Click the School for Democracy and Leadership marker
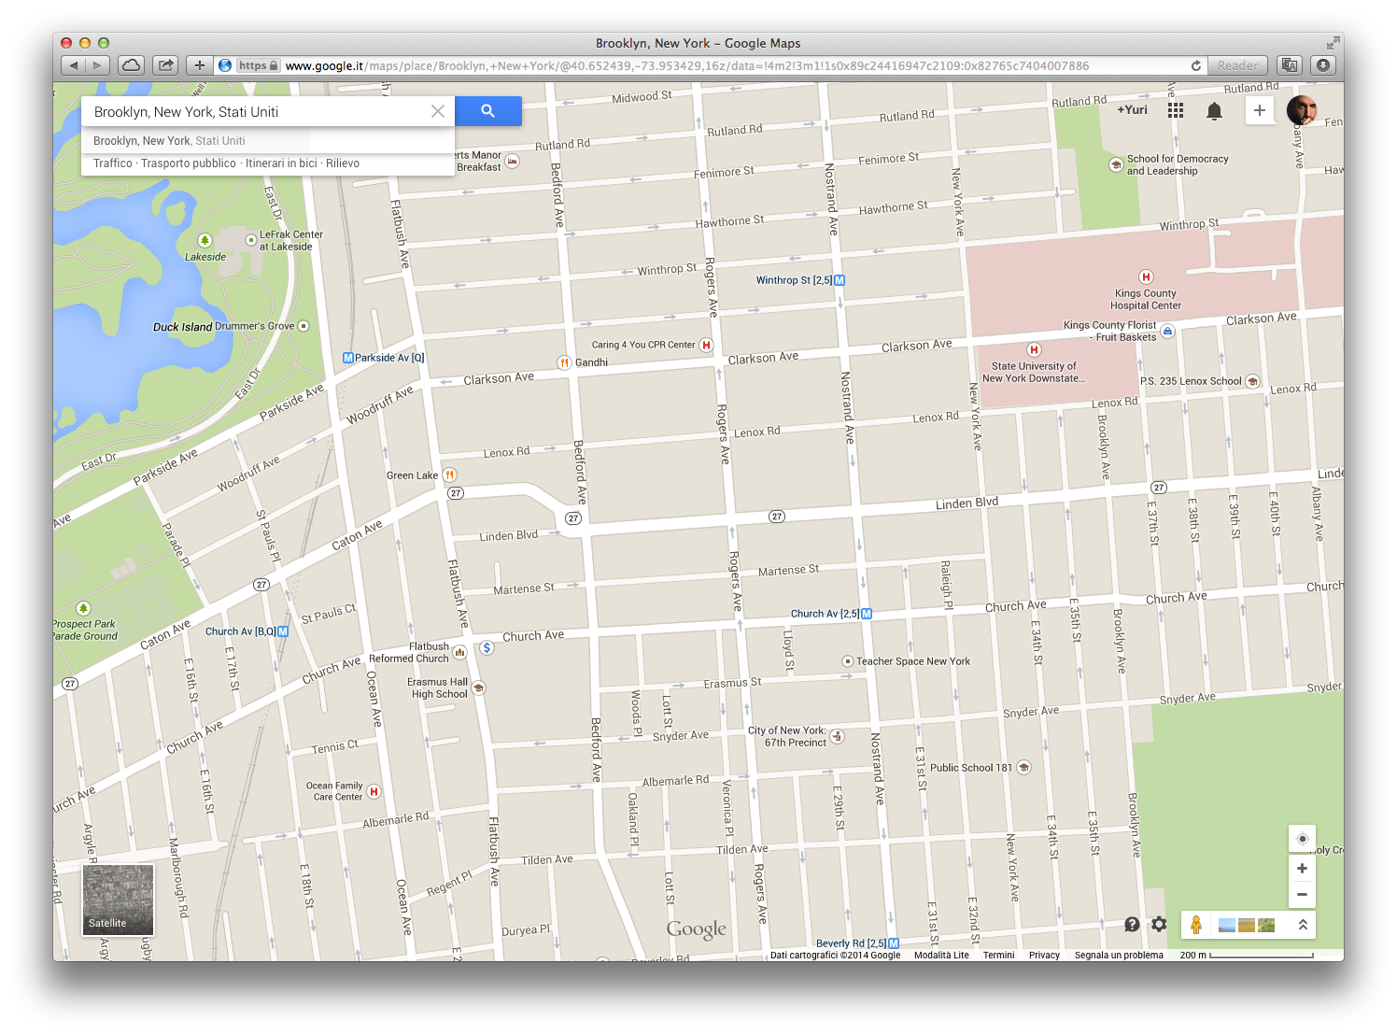The height and width of the screenshot is (1035, 1397). (x=1115, y=164)
